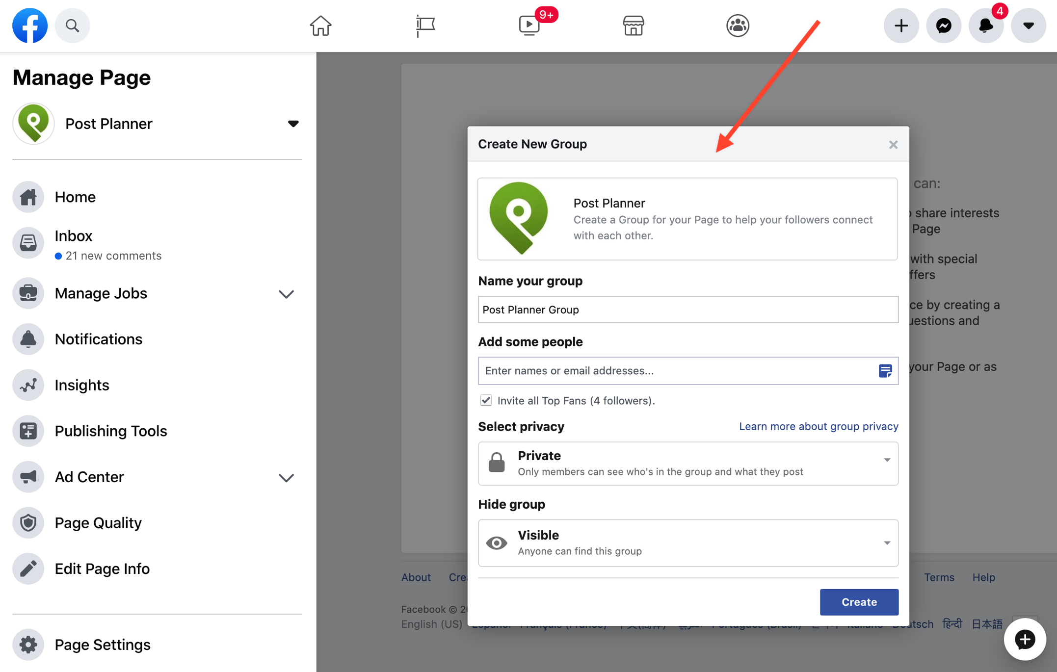This screenshot has width=1057, height=672.
Task: Click the contacts icon in the people field
Action: (x=886, y=371)
